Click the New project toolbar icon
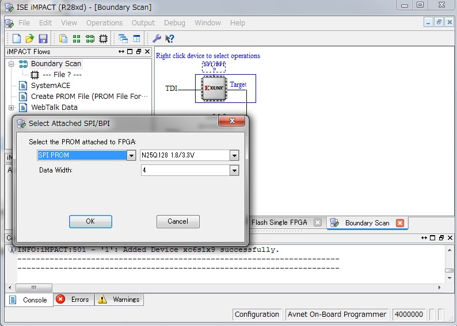This screenshot has width=457, height=326. coord(16,39)
